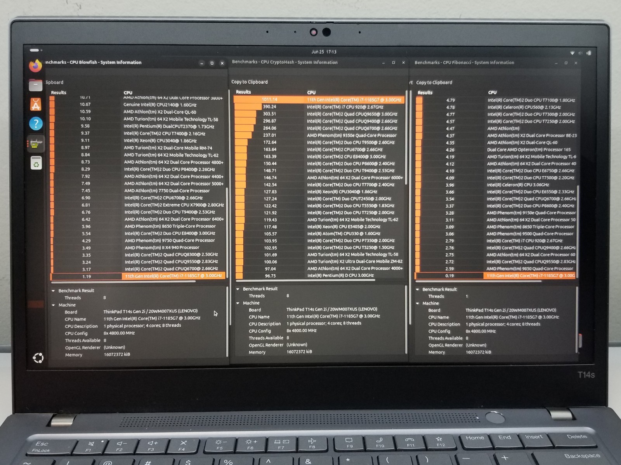This screenshot has height=465, width=621.
Task: Select the System Information dock icon
Action: [36, 144]
